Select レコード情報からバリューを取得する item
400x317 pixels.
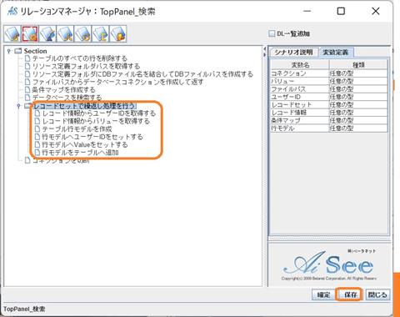coord(96,121)
